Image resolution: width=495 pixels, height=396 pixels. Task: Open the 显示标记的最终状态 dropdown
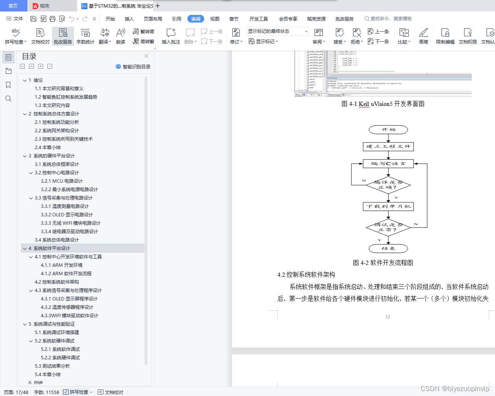point(277,31)
